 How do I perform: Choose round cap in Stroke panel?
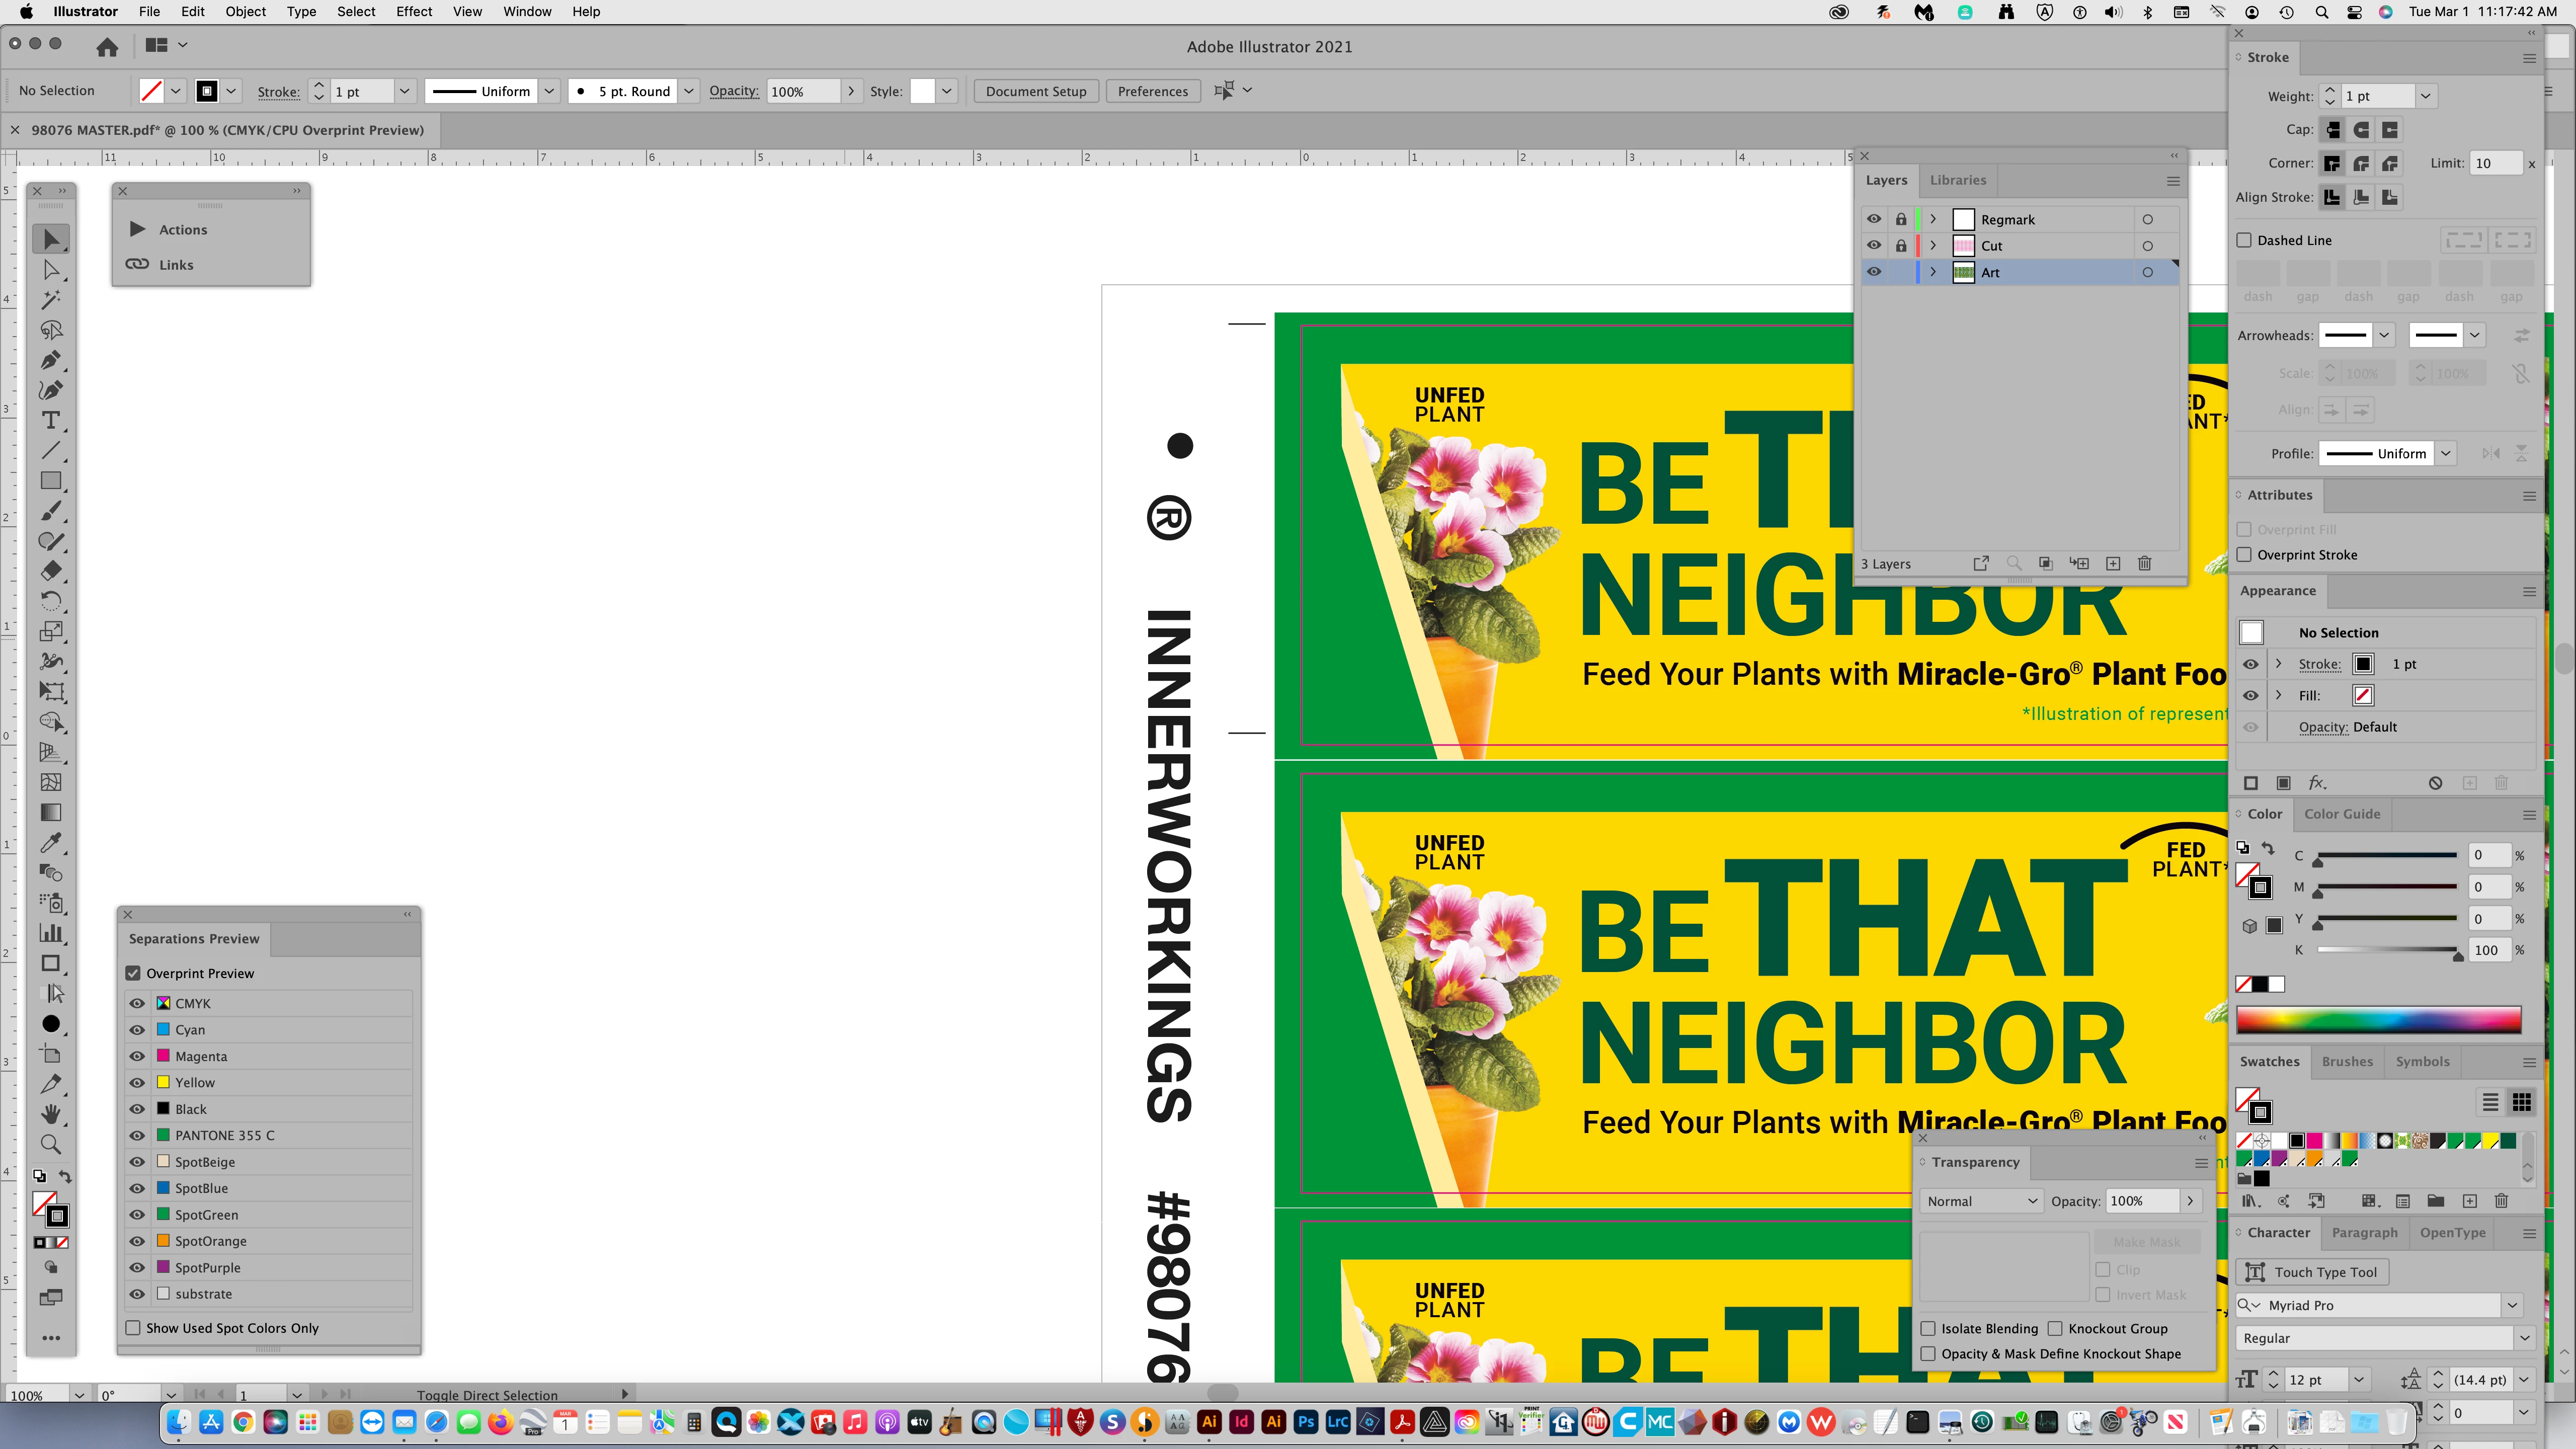[x=2361, y=130]
